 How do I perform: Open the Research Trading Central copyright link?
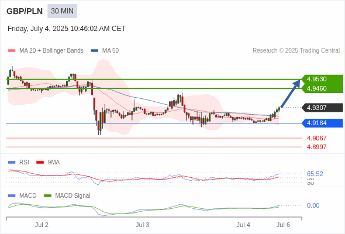pyautogui.click(x=296, y=51)
